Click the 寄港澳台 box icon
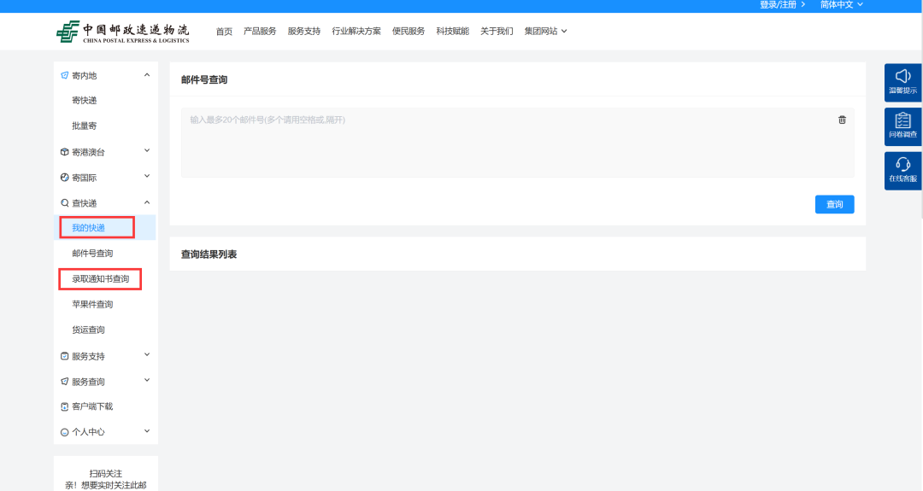 (65, 152)
